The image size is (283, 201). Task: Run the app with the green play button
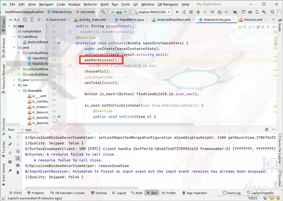tap(177, 12)
